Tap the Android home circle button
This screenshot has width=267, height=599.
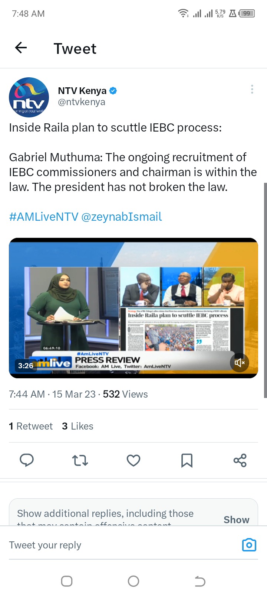133,581
